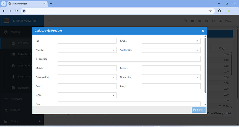Click the browser reload button
This screenshot has height=127, width=239.
pos(17,11)
